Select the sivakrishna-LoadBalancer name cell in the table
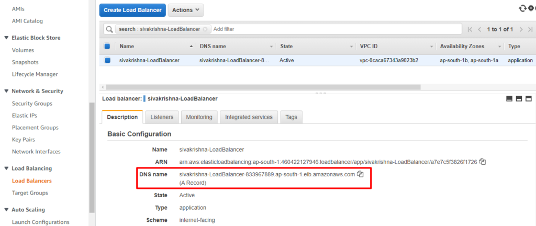This screenshot has height=226, width=536. (x=149, y=61)
